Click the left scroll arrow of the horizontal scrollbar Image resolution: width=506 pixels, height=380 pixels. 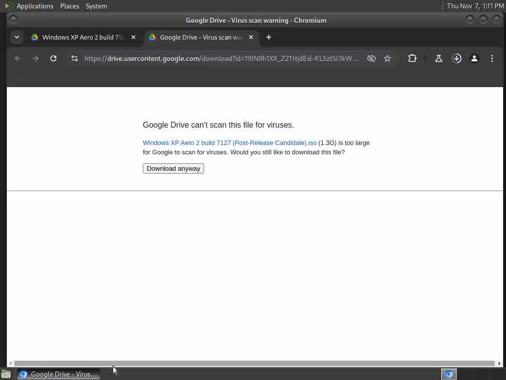pos(11,364)
